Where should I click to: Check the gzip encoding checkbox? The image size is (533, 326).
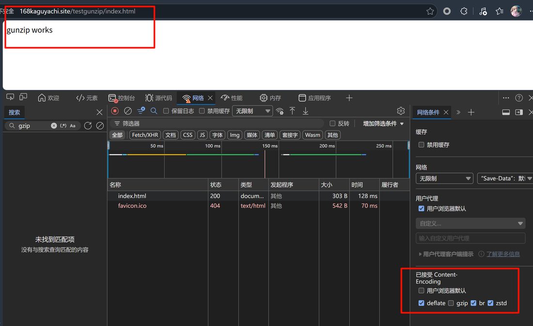pos(451,303)
